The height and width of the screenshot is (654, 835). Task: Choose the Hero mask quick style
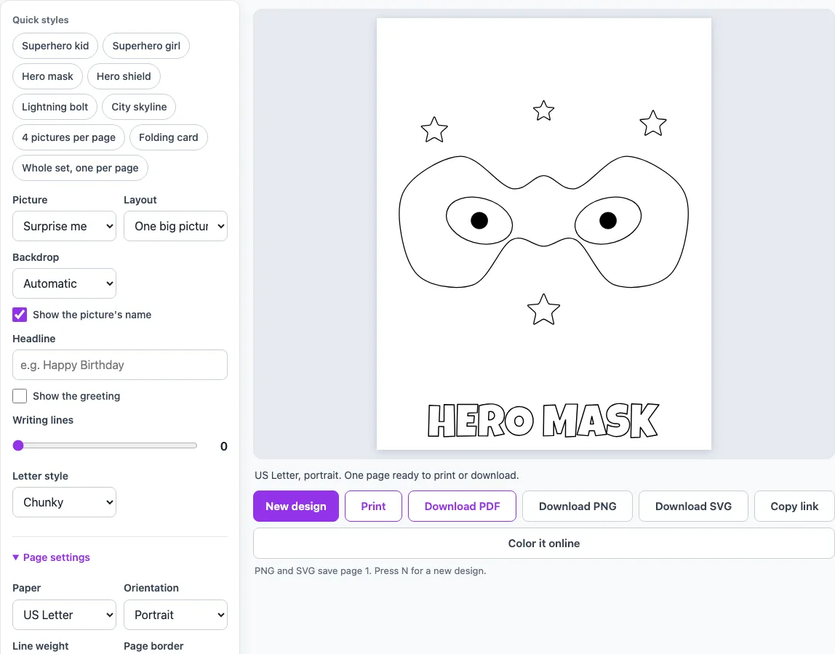[47, 76]
